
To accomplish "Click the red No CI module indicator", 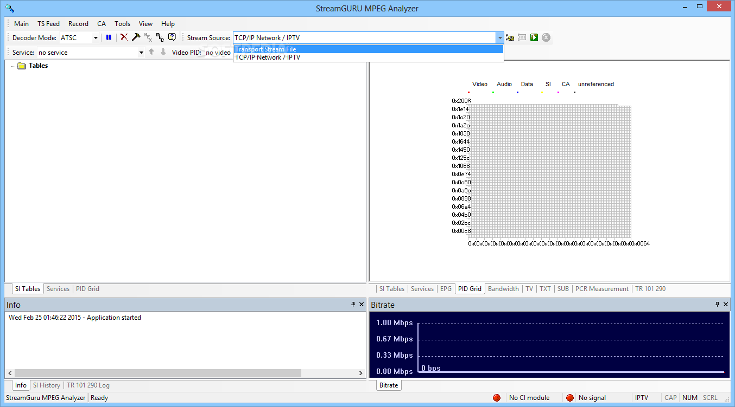I will (x=497, y=398).
